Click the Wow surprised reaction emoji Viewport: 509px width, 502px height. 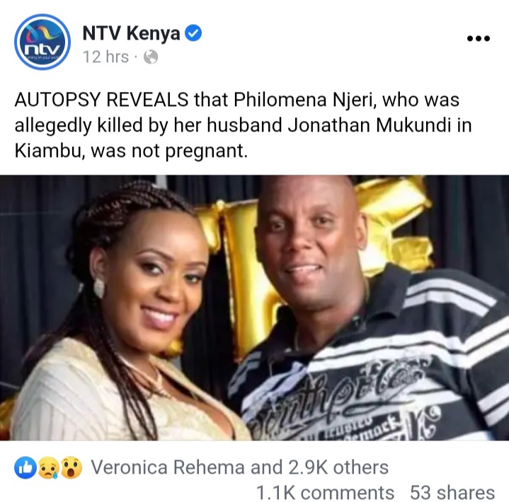[x=72, y=467]
